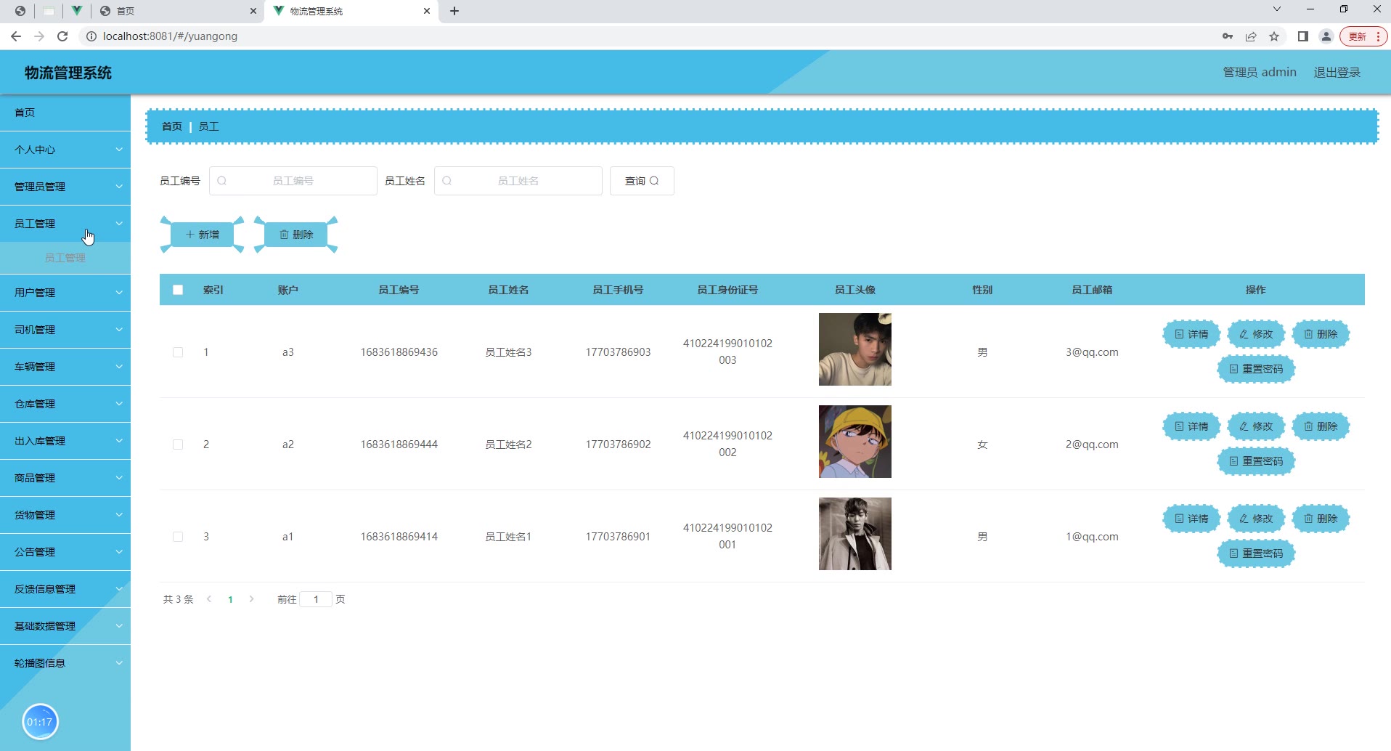
Task: Click the 员工编号 search input field
Action: coord(293,181)
